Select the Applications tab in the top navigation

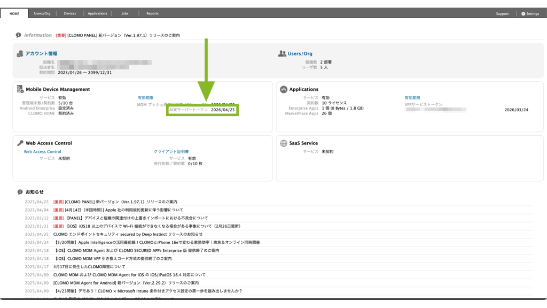tap(97, 13)
